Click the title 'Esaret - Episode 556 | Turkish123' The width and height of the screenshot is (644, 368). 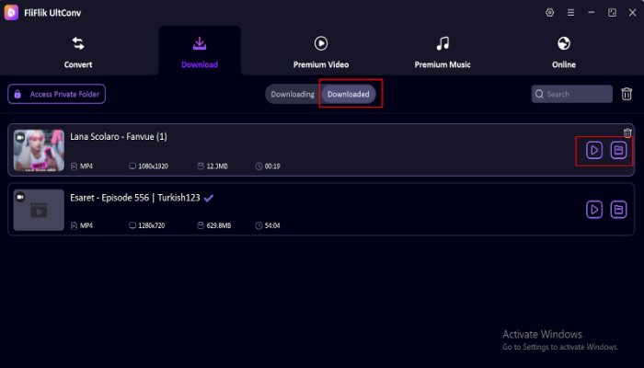(135, 198)
